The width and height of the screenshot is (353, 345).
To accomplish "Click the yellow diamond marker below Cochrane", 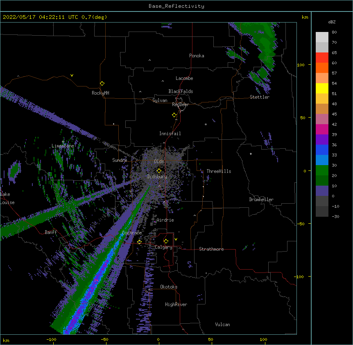I will 139,242.
